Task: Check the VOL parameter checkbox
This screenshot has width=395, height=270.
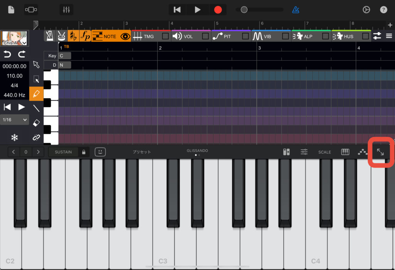Action: (205, 36)
